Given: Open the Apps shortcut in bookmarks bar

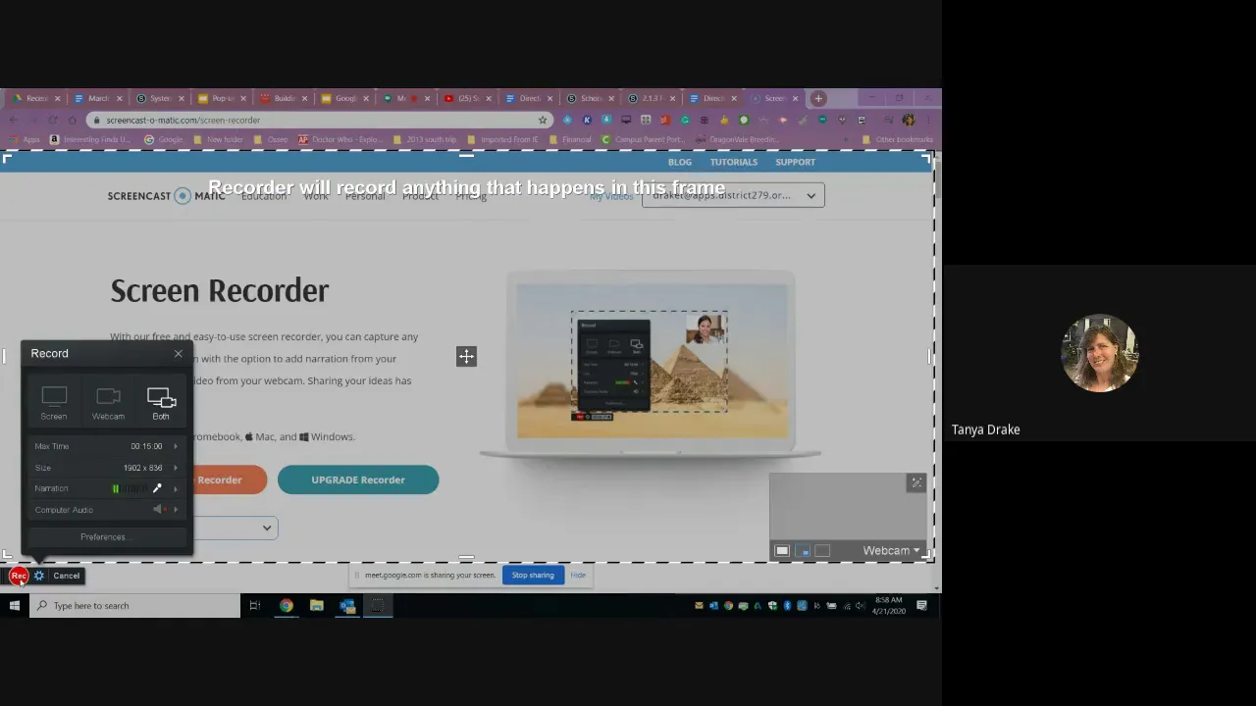Looking at the screenshot, I should click(x=26, y=139).
